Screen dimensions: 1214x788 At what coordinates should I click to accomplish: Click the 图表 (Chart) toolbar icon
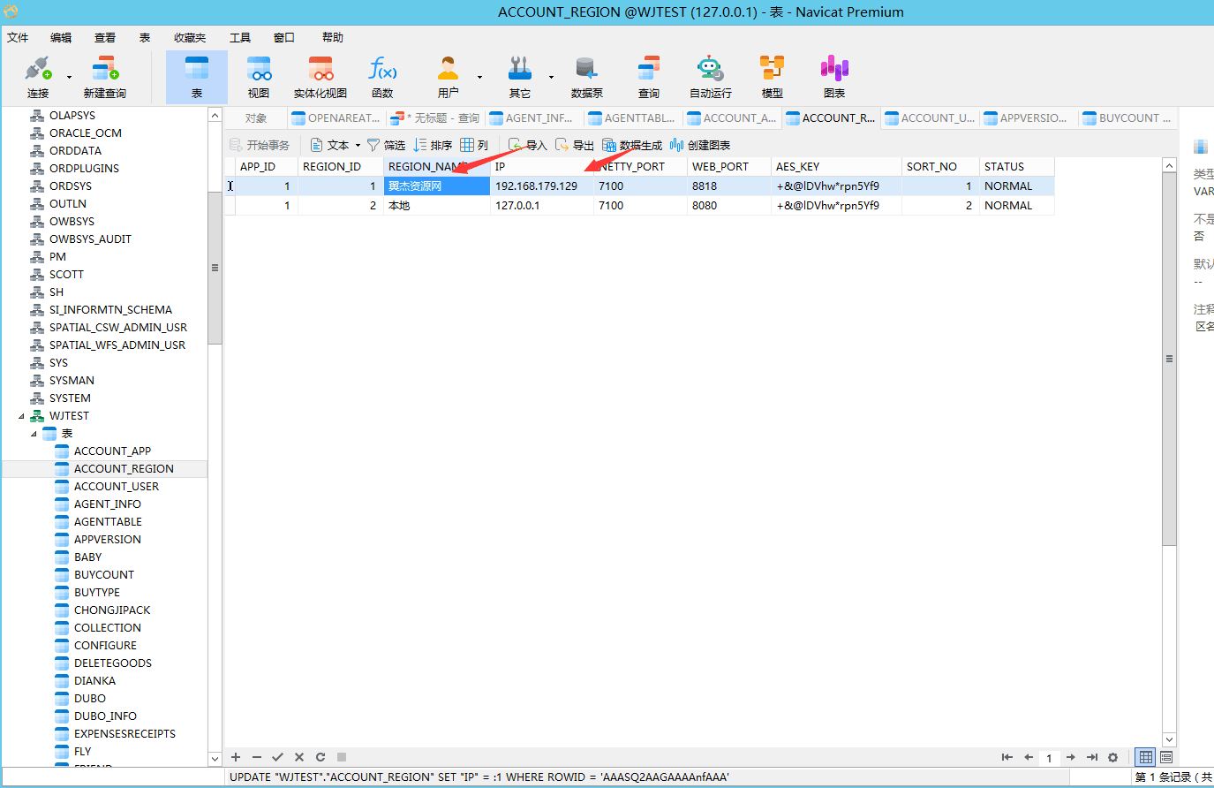coord(833,77)
